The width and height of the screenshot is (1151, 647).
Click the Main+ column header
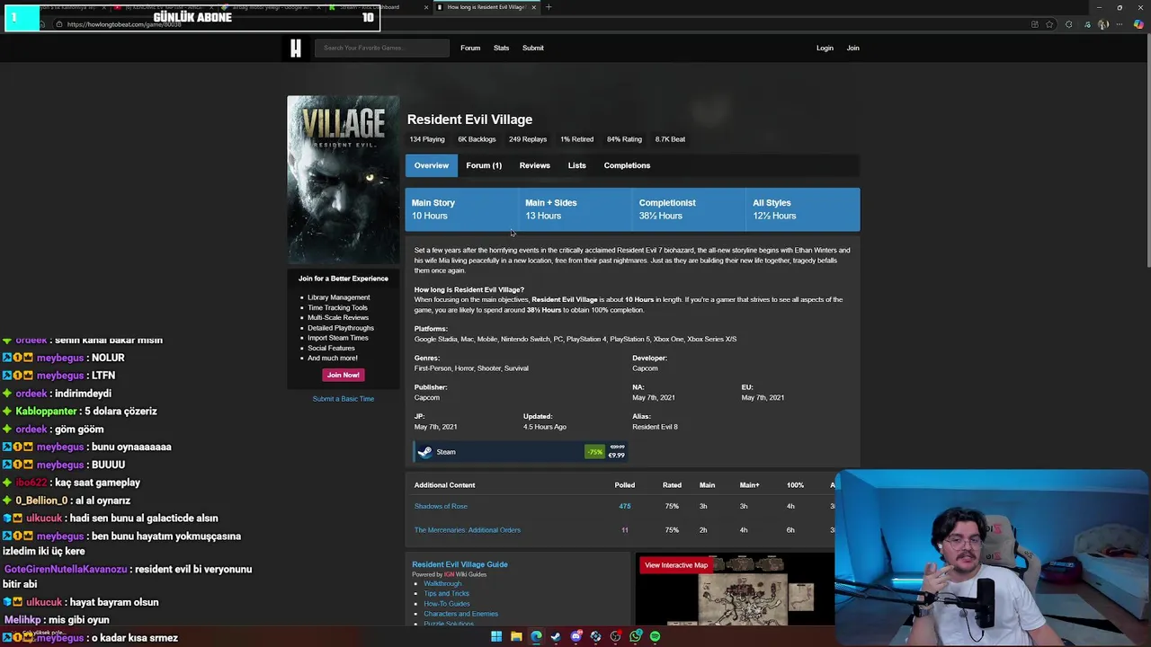[749, 485]
